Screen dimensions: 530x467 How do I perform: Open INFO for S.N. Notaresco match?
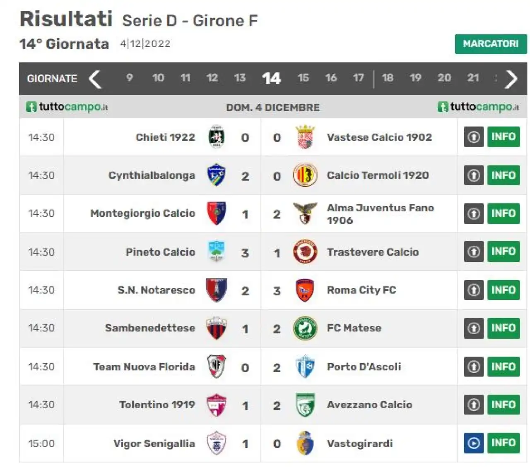[503, 290]
